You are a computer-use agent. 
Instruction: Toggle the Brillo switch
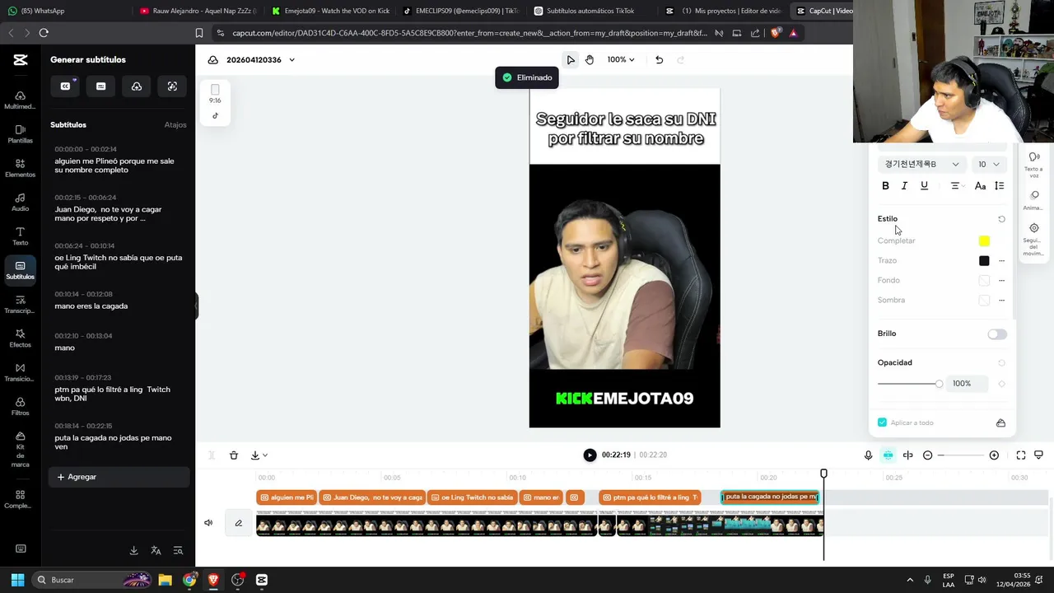[997, 334]
